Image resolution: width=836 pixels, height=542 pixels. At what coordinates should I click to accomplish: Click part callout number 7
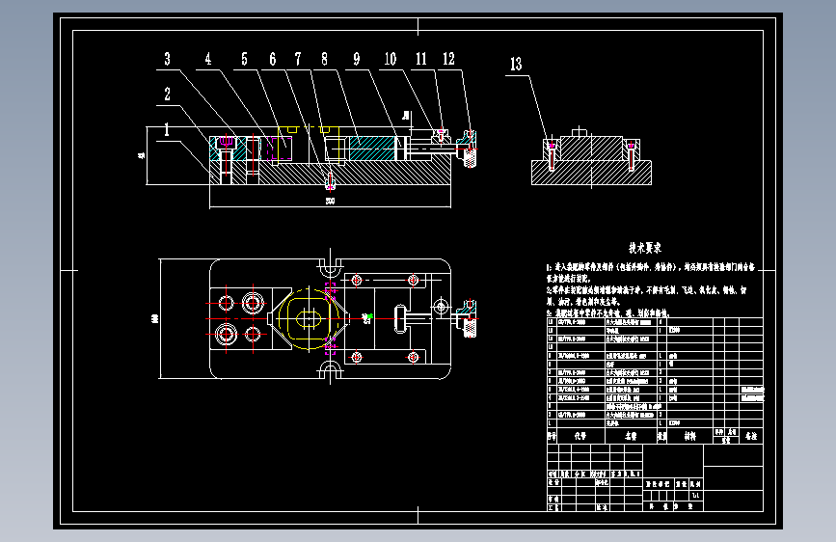click(x=298, y=59)
